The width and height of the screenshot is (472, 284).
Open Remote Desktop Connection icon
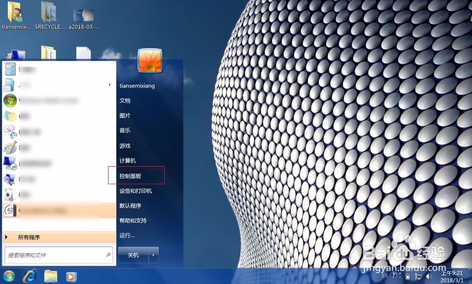coord(10,163)
